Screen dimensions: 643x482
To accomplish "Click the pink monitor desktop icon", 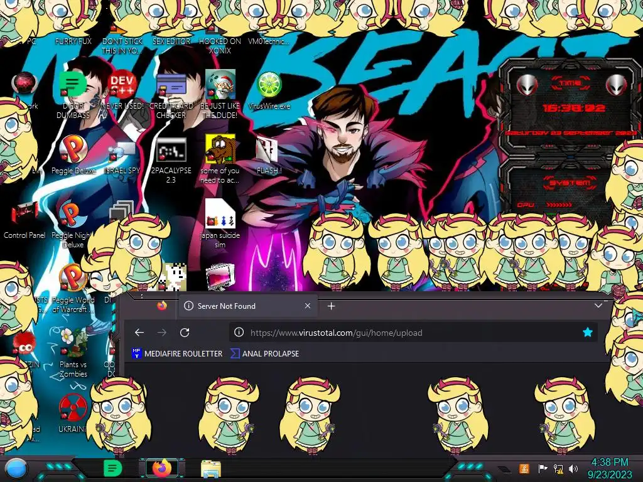I will click(220, 277).
